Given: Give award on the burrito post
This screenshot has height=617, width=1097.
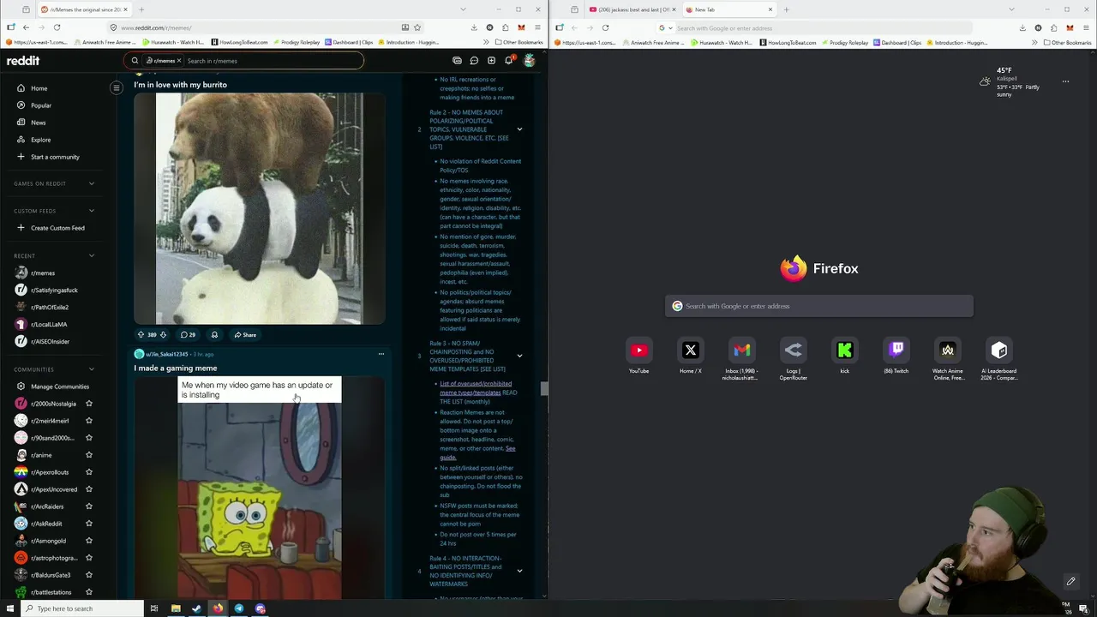Looking at the screenshot, I should tap(214, 335).
